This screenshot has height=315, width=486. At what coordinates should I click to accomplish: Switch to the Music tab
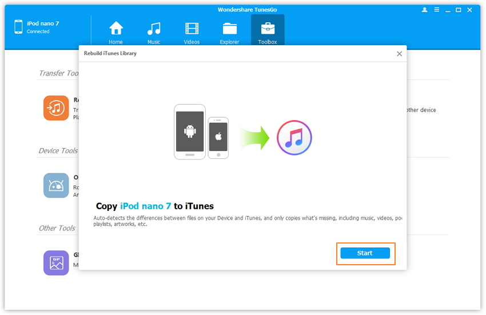click(154, 31)
